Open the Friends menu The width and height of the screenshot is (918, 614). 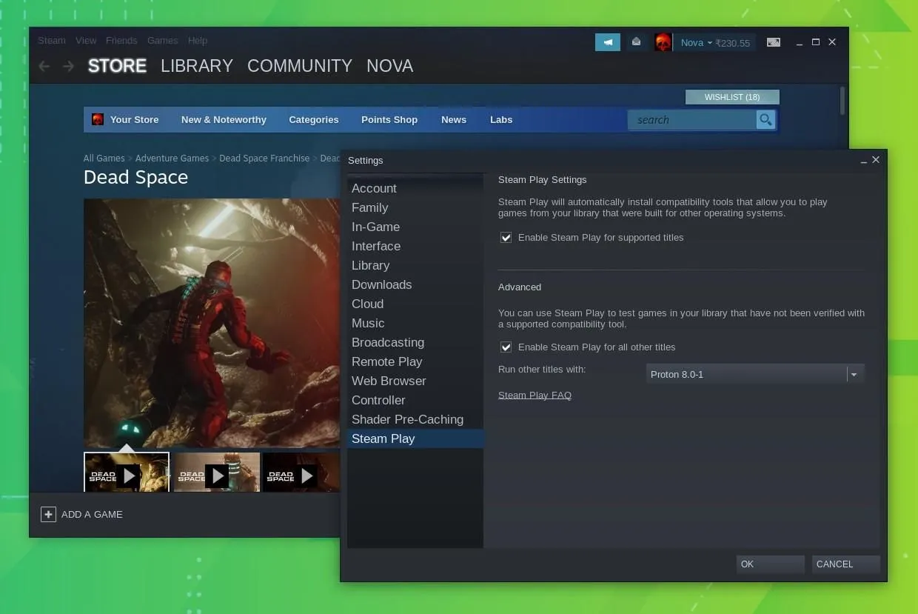click(121, 41)
